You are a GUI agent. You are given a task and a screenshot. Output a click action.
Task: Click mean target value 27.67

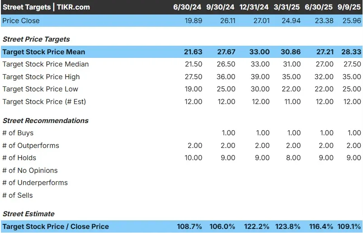click(226, 52)
